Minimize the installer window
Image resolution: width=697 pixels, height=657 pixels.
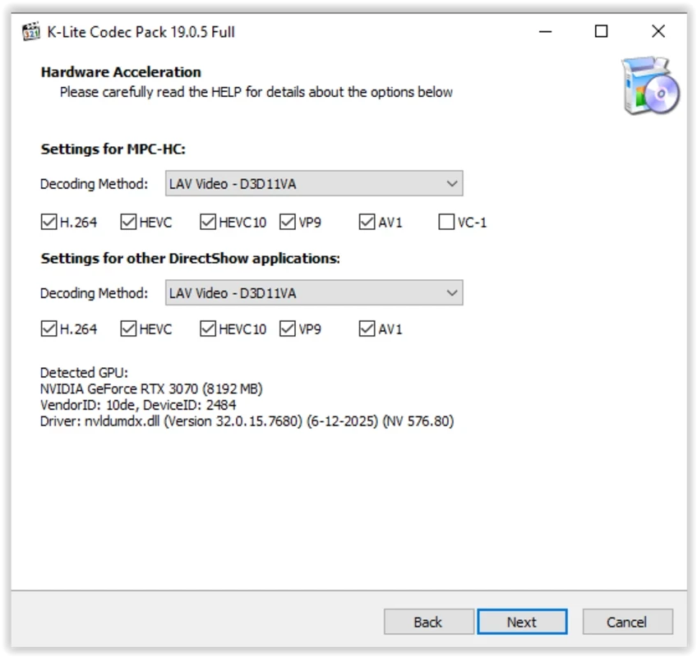546,32
